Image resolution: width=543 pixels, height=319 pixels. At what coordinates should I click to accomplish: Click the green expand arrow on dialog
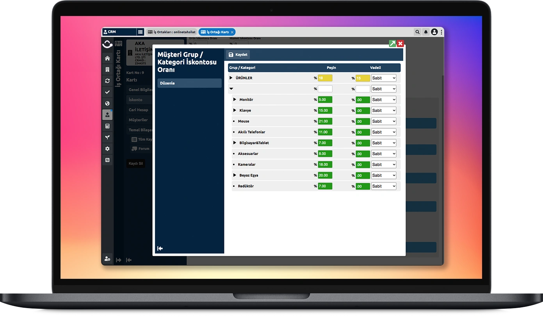pos(392,44)
